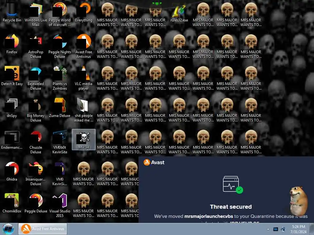This screenshot has width=314, height=235.
Task: Open the ChomikBox hamster icon
Action: pos(12,203)
